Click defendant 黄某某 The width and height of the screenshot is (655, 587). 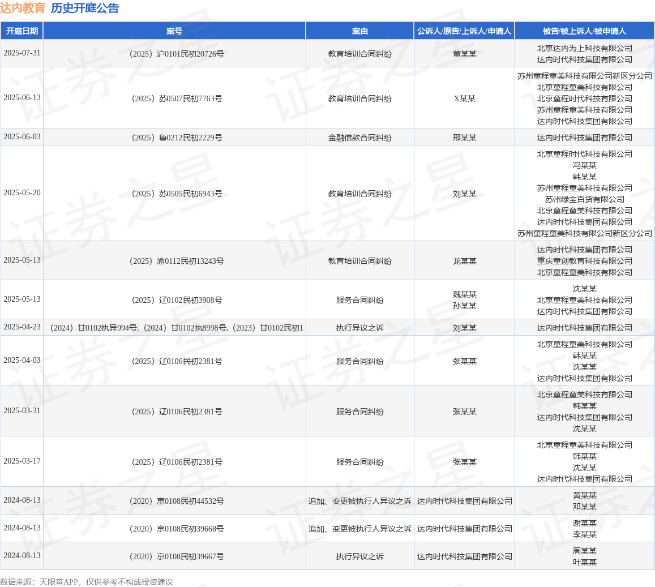[x=584, y=495]
